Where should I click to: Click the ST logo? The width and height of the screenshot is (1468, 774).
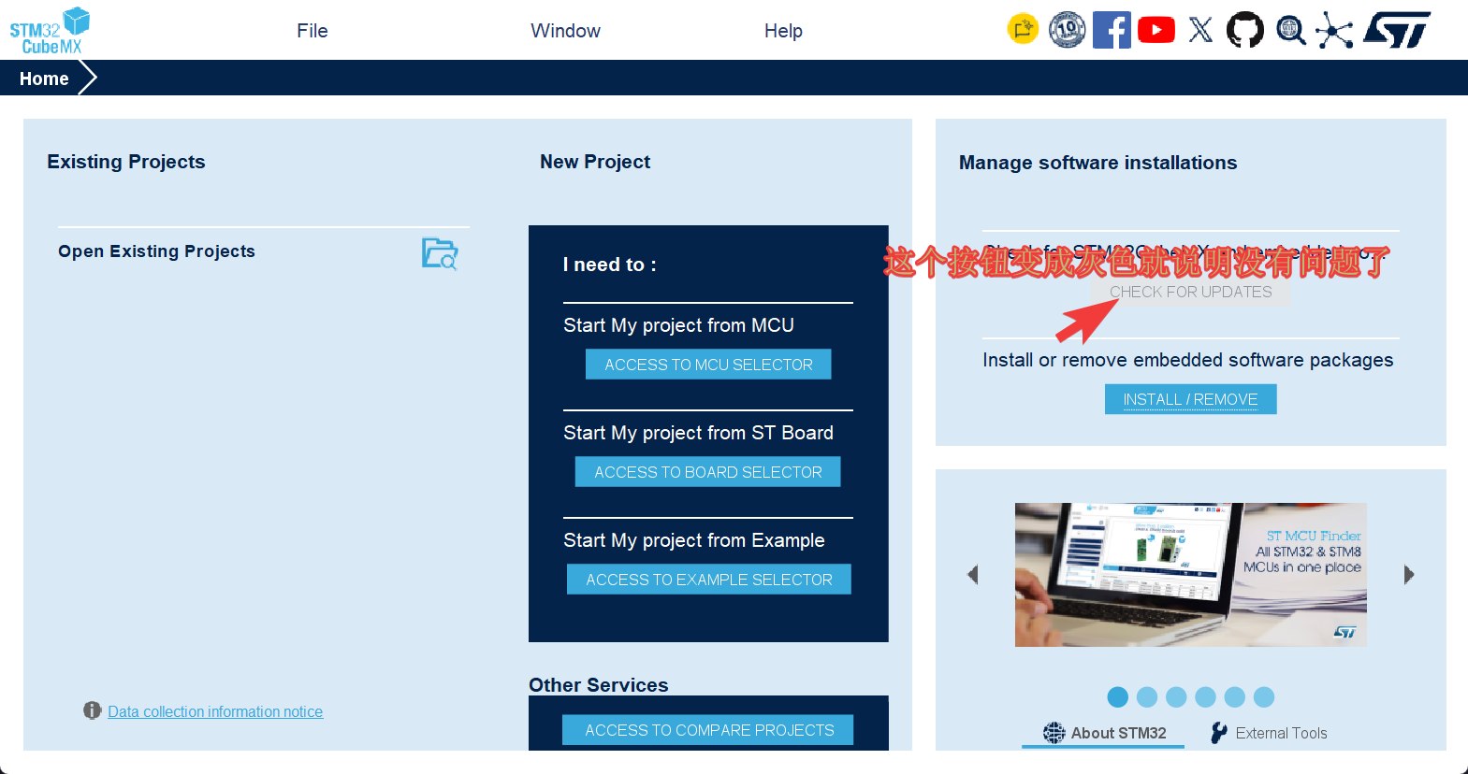point(1397,30)
